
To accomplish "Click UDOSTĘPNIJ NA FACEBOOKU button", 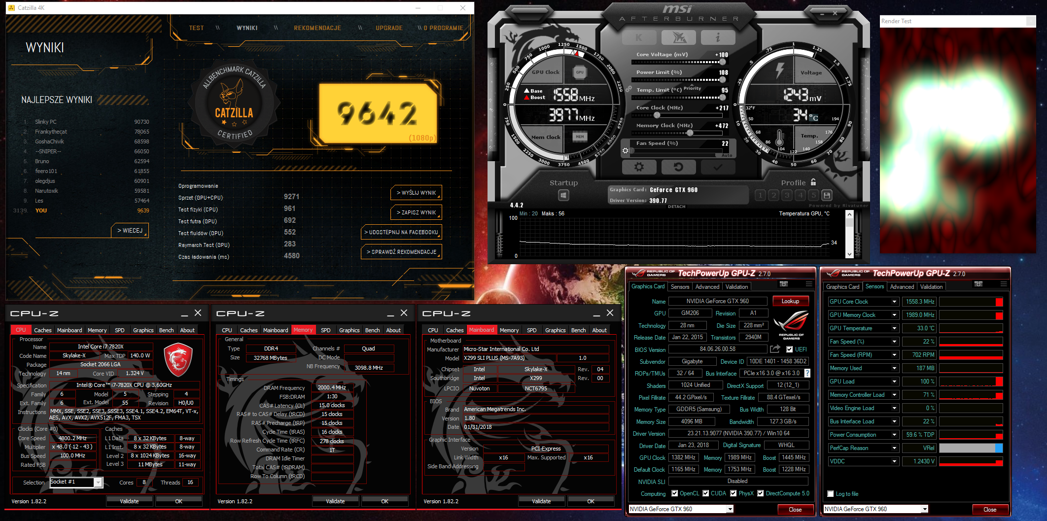I will click(401, 232).
